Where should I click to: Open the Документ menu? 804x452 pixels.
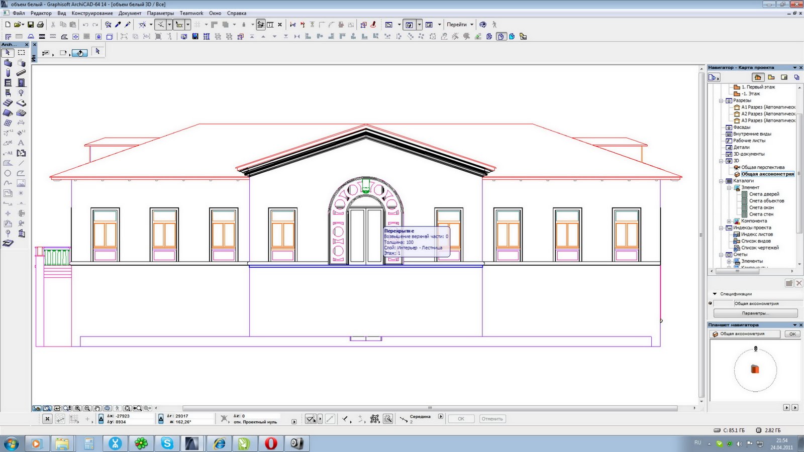pyautogui.click(x=130, y=13)
